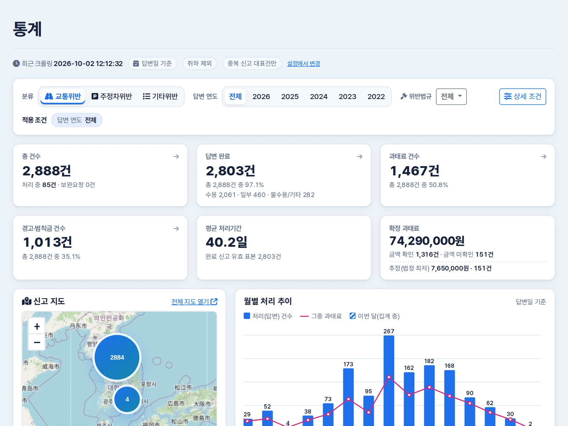This screenshot has width=568, height=426.
Task: Open the arrow on 답변 완료 card
Action: (360, 157)
